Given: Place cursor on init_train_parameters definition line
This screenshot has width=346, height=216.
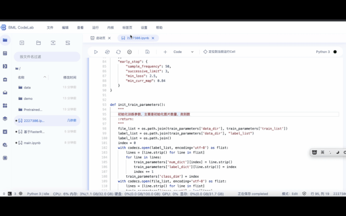Looking at the screenshot, I should [x=138, y=105].
